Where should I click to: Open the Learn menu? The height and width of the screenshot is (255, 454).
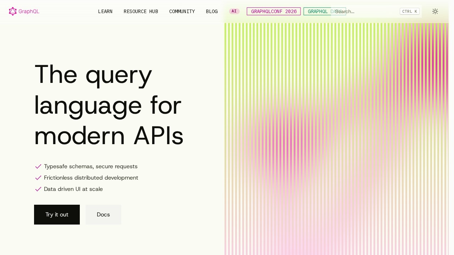(105, 11)
